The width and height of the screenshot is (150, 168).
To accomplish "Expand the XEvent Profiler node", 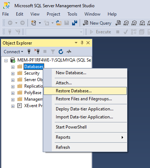I will point(13,106).
